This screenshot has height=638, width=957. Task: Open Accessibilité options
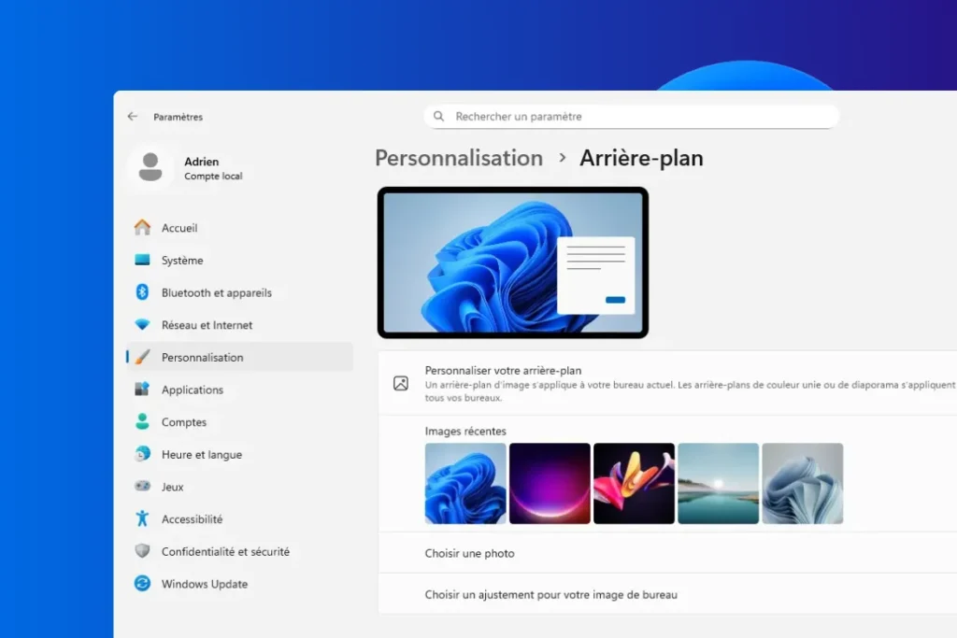coord(194,518)
